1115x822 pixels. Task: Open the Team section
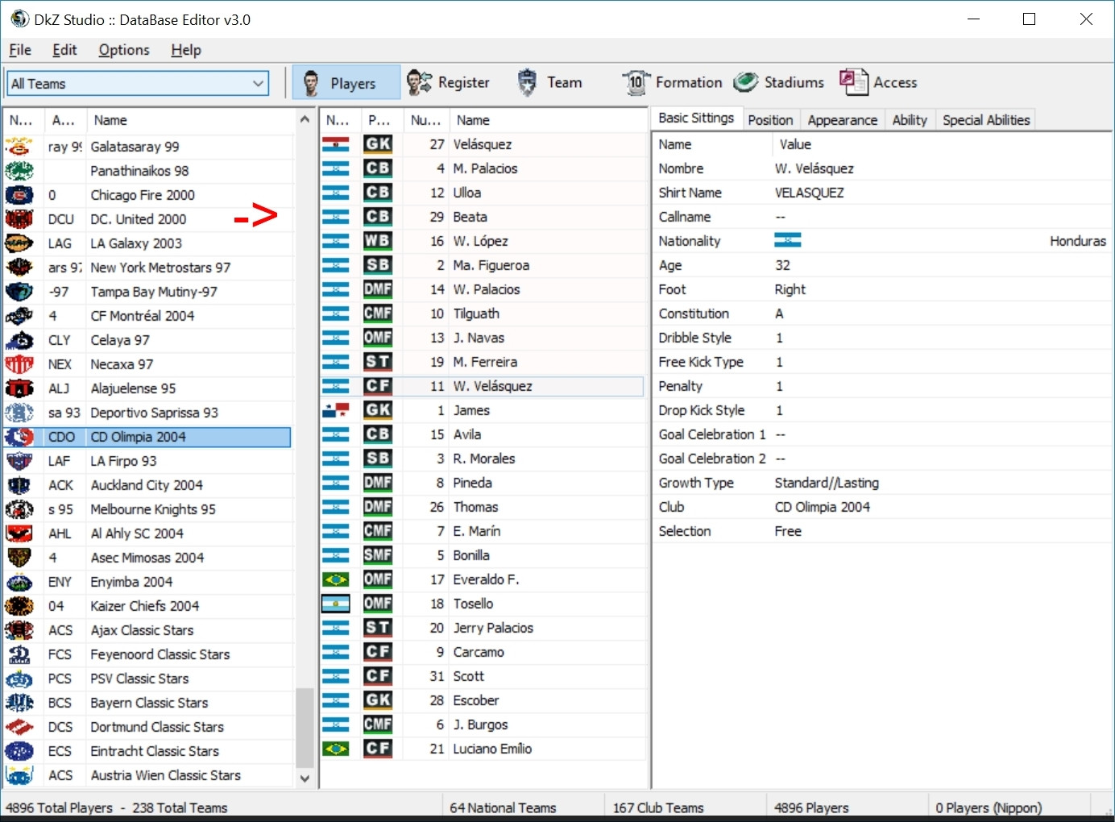pyautogui.click(x=549, y=82)
